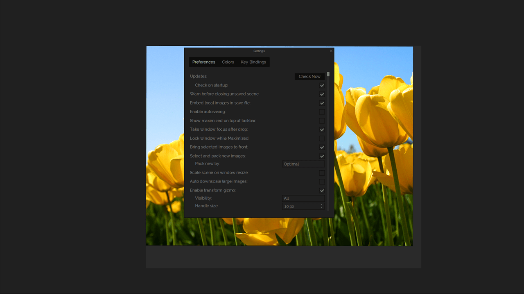Open the Pack new by dropdown
Viewport: 524px width, 294px height.
[303, 164]
